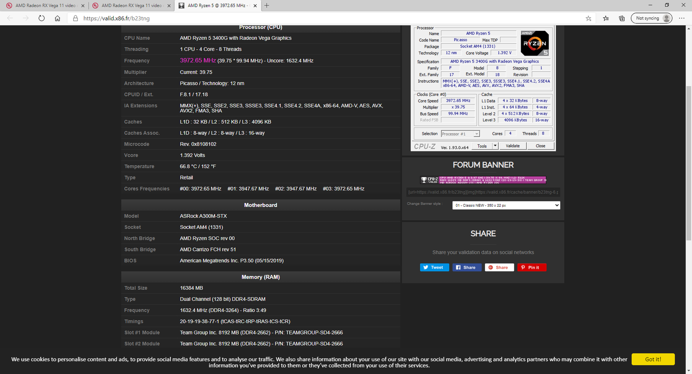Image resolution: width=692 pixels, height=374 pixels.
Task: Click the Validate button in CPU-Z image
Action: (513, 146)
